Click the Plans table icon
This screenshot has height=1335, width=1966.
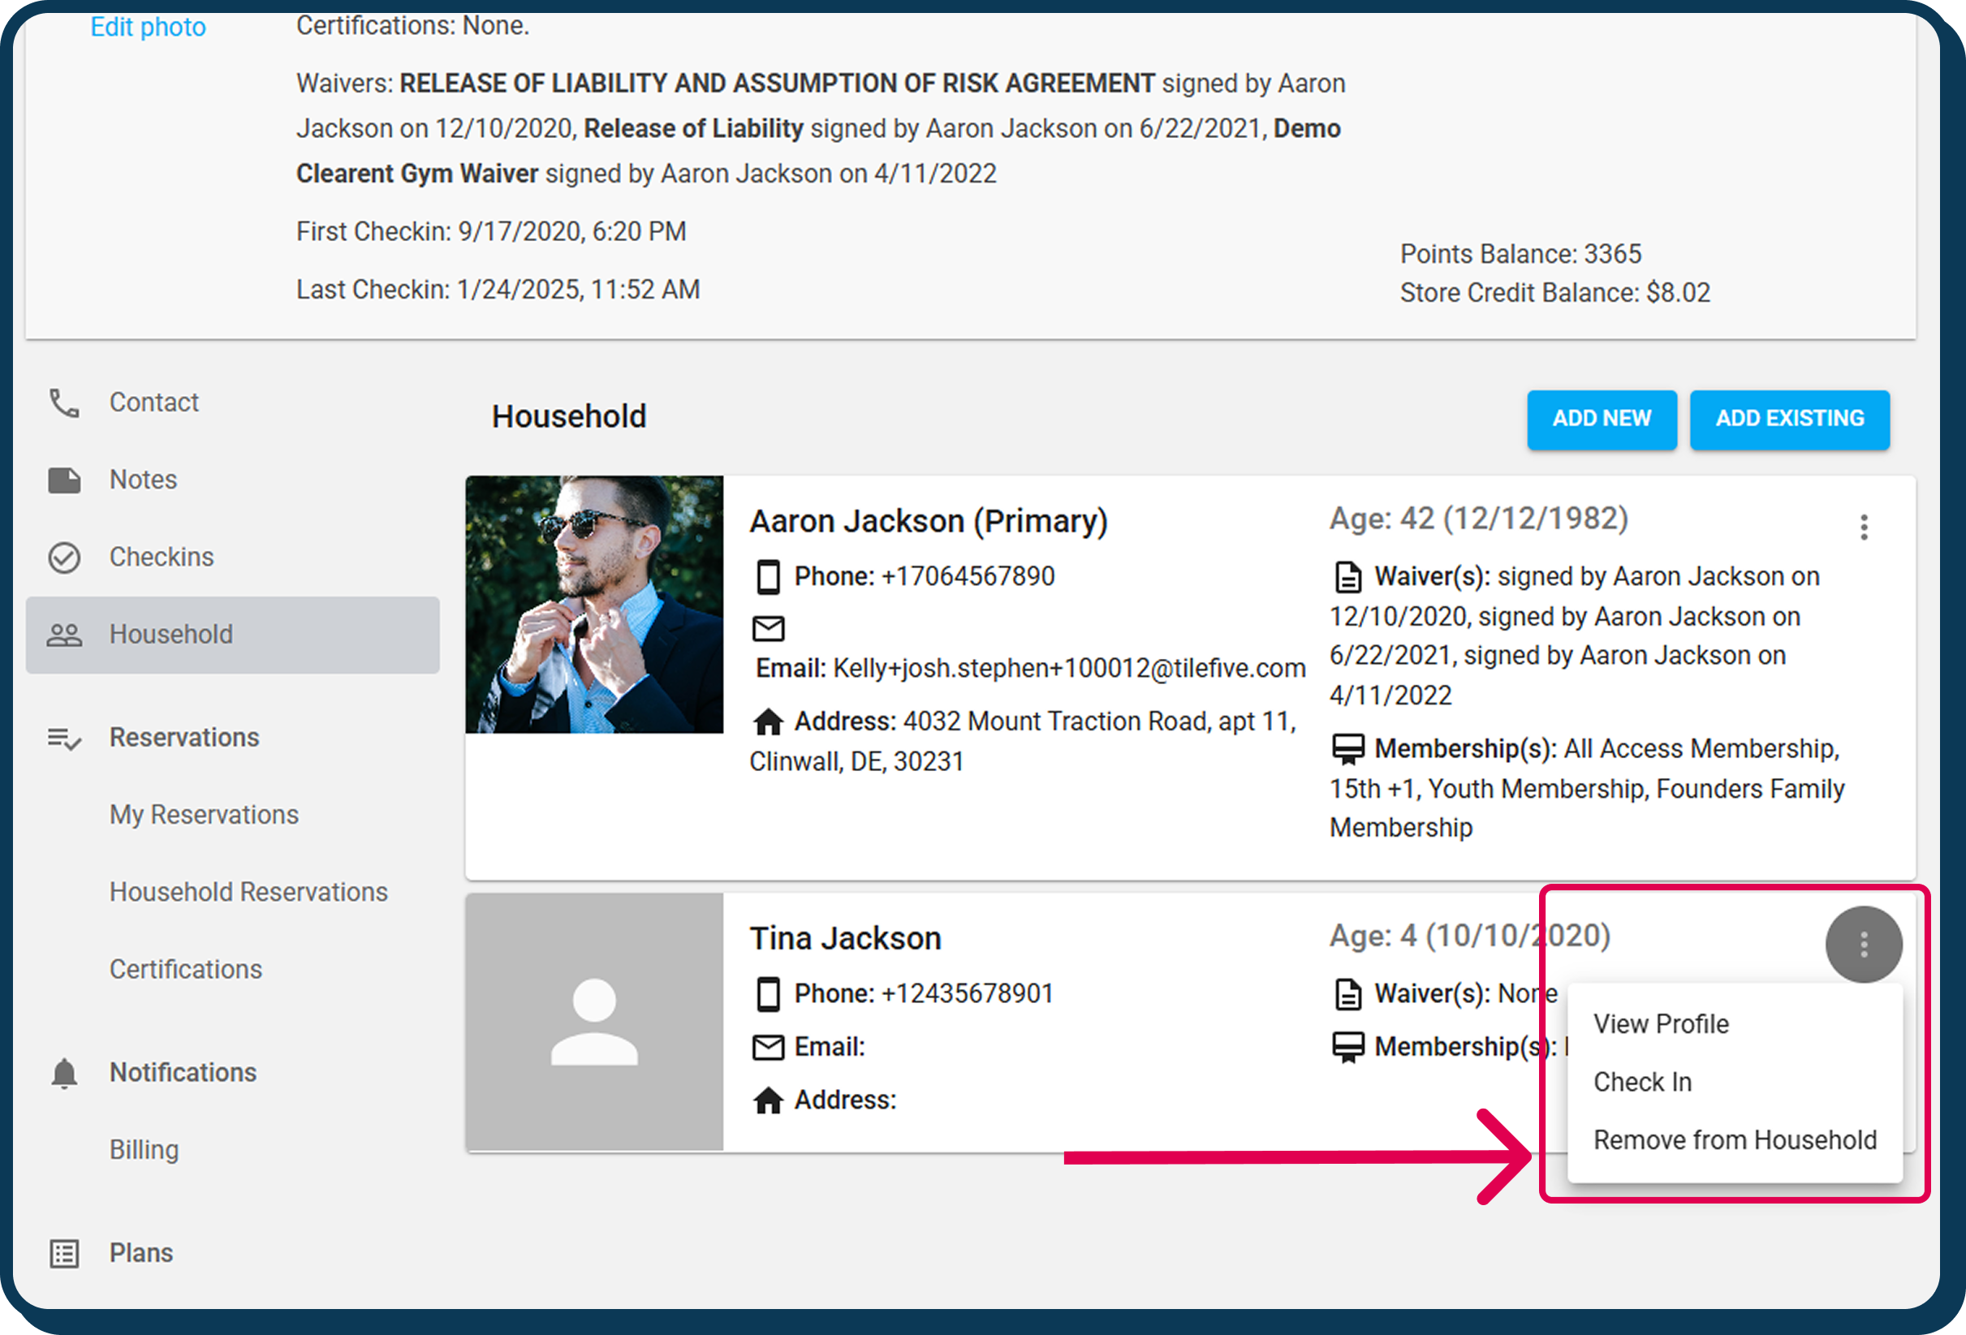[64, 1253]
